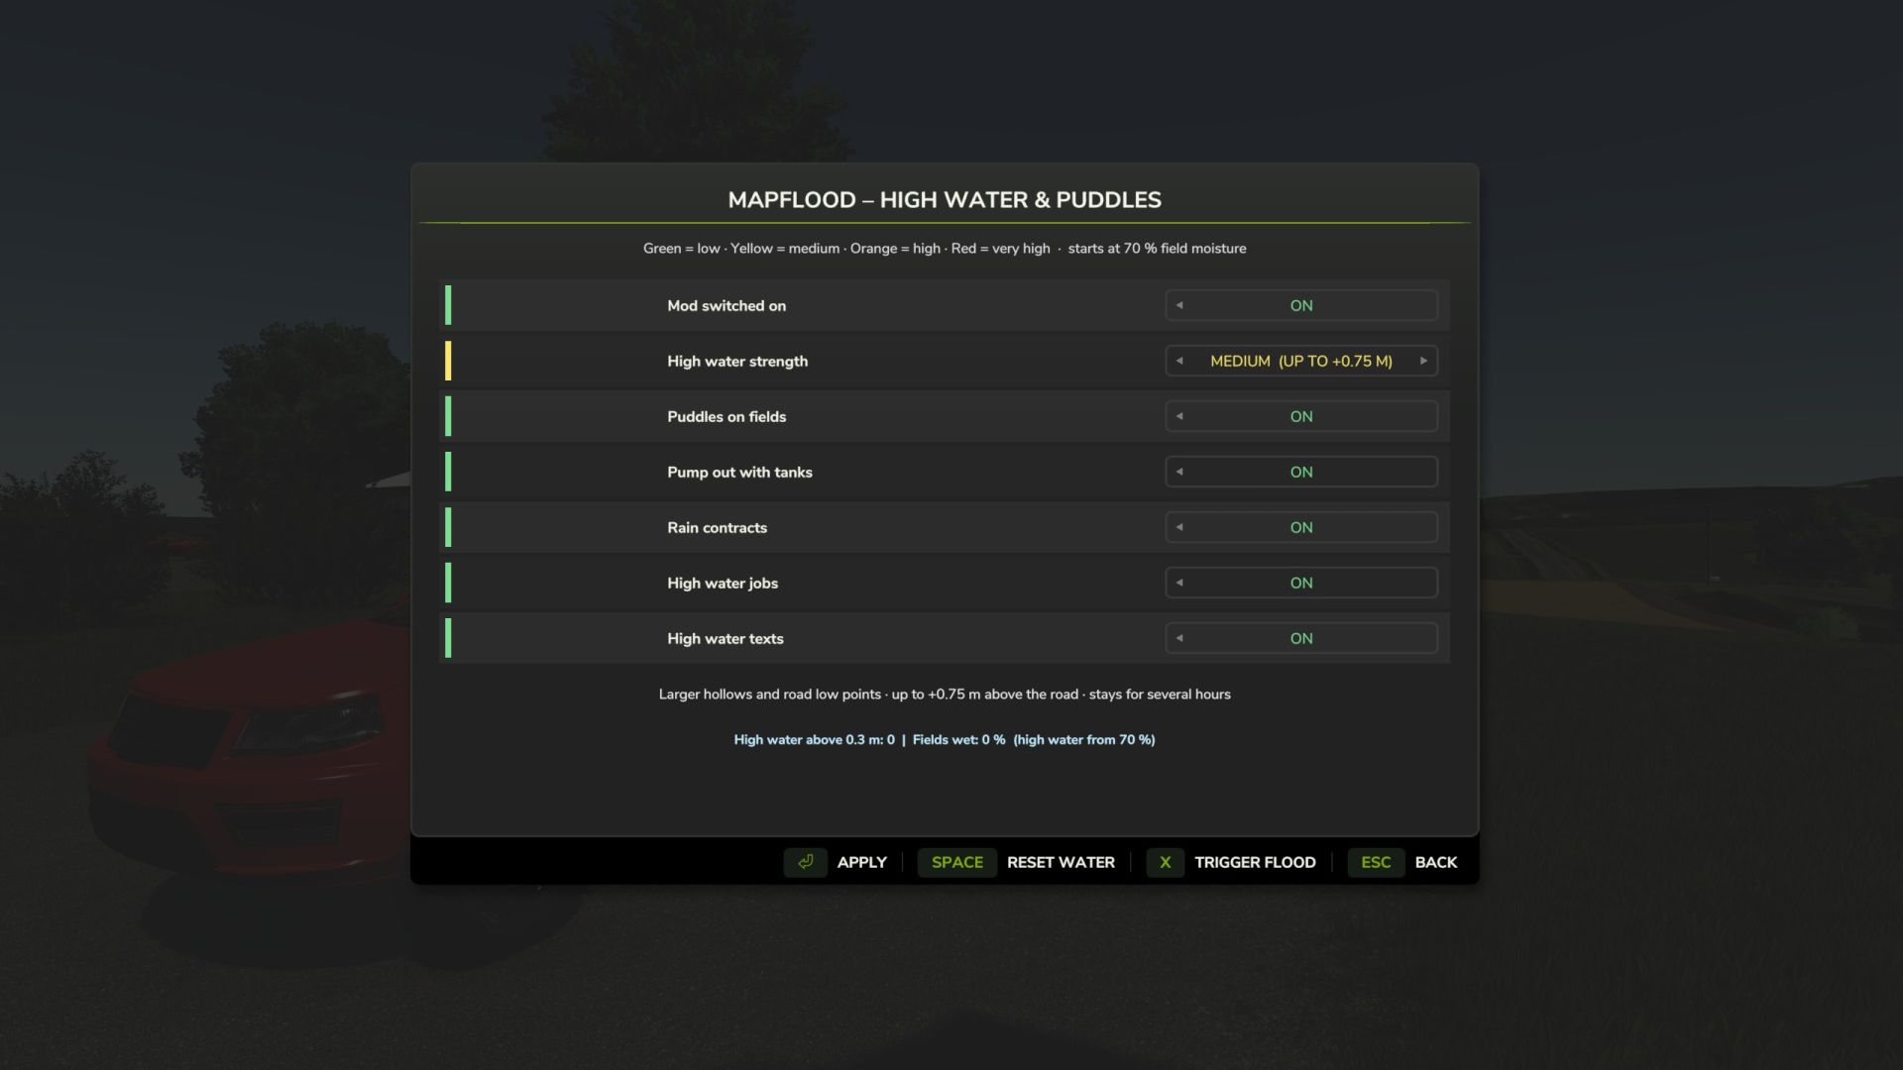Click the 'Larger hollows and road low points' description
This screenshot has width=1903, height=1070.
945,695
